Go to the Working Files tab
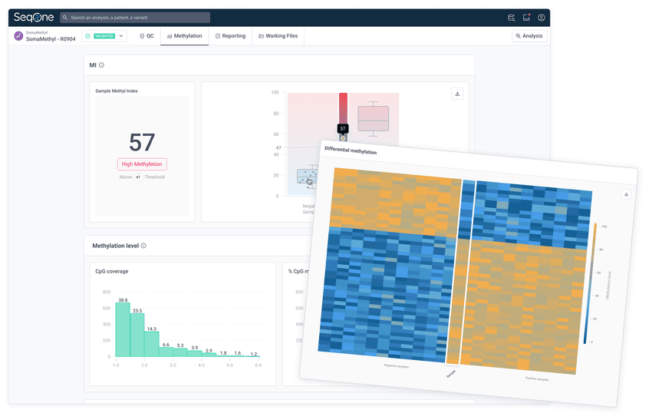This screenshot has width=652, height=413. point(278,36)
